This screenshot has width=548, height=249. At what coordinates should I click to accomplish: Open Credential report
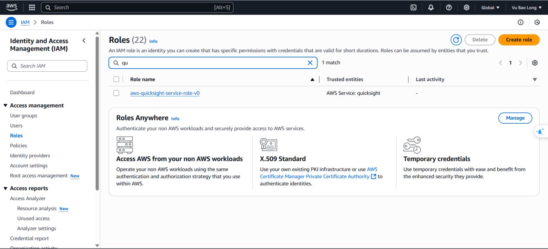tap(29, 238)
